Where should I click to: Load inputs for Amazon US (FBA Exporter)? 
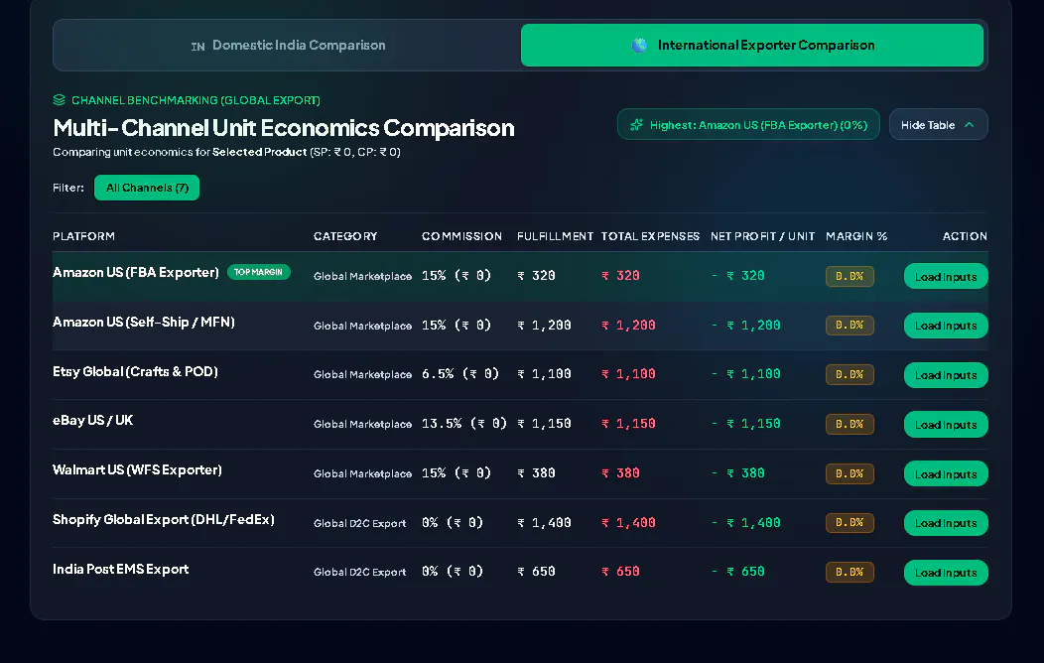(946, 276)
